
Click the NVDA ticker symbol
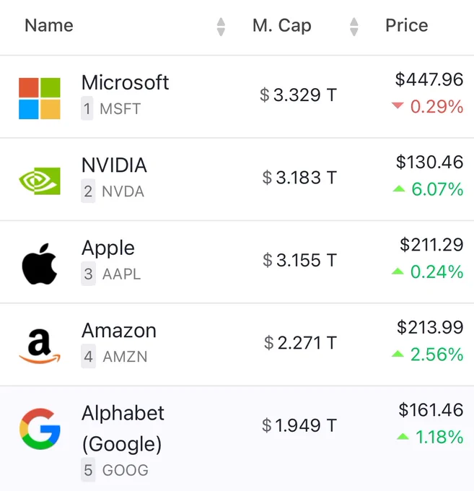123,191
